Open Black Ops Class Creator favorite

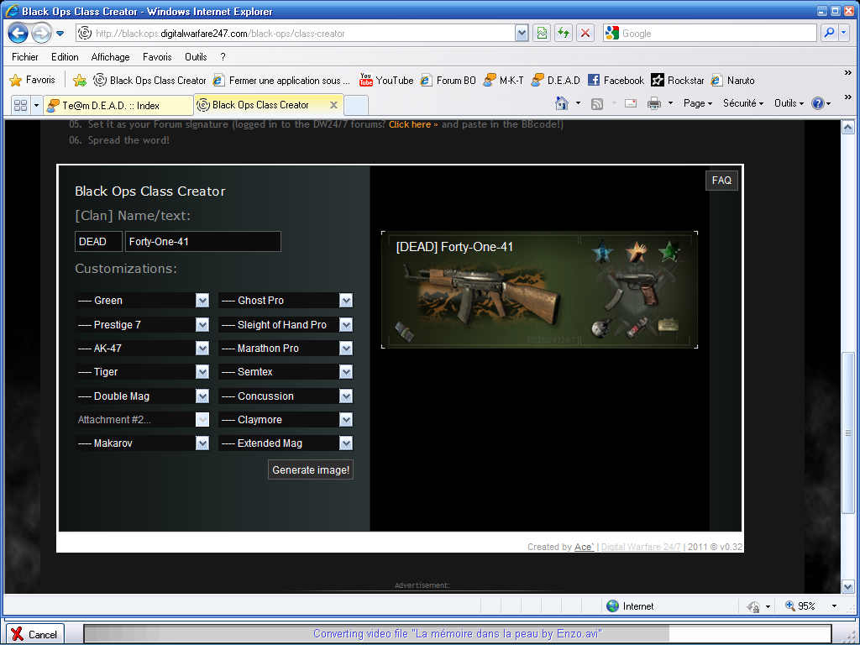pos(149,80)
